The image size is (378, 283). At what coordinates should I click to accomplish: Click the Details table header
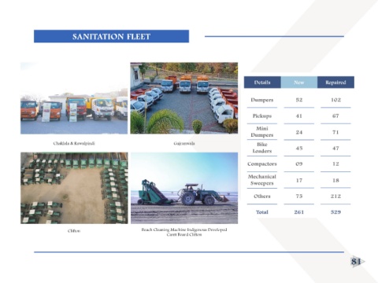pos(262,83)
